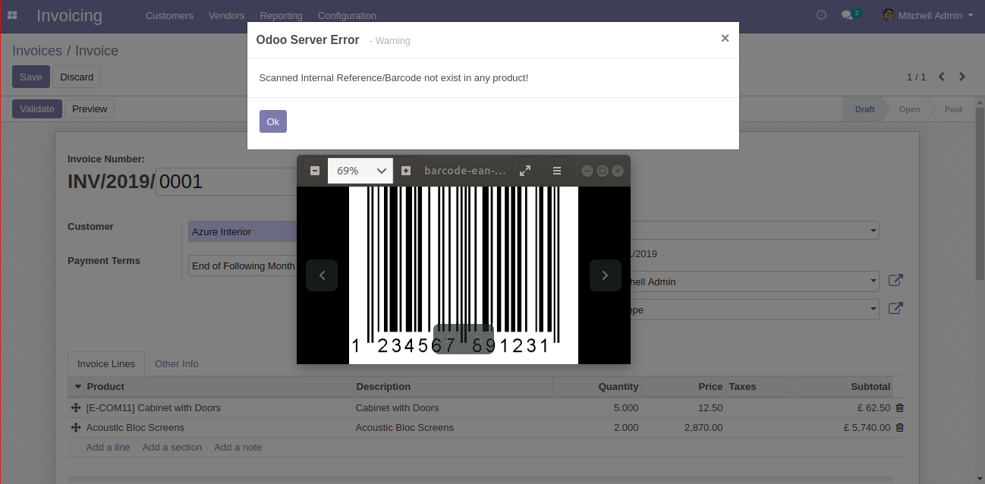The width and height of the screenshot is (985, 484).
Task: Edit the invoice number 0001 field
Action: [x=226, y=182]
